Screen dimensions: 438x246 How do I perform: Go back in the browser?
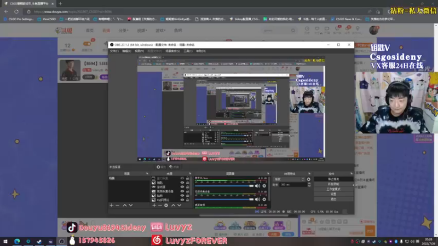6,11
